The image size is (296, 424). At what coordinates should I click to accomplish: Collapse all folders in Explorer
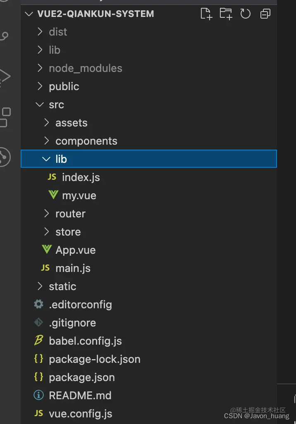pos(265,14)
